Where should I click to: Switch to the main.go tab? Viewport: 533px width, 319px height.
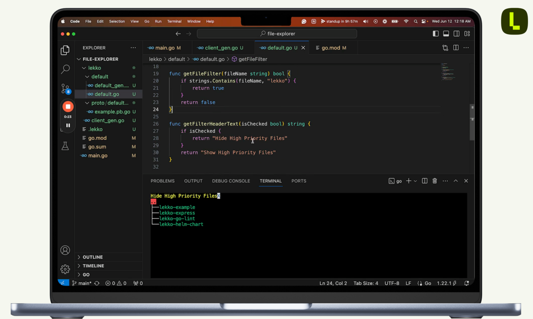[165, 48]
